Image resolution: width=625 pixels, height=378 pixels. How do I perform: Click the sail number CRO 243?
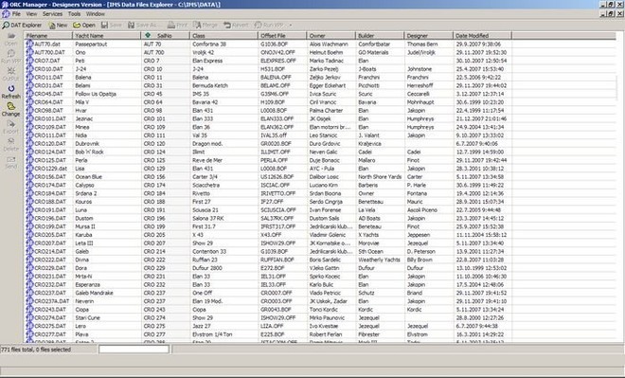point(154,310)
